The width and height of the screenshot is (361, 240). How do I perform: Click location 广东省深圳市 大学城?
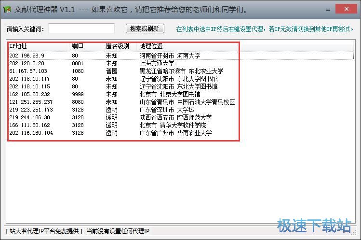pos(167,110)
